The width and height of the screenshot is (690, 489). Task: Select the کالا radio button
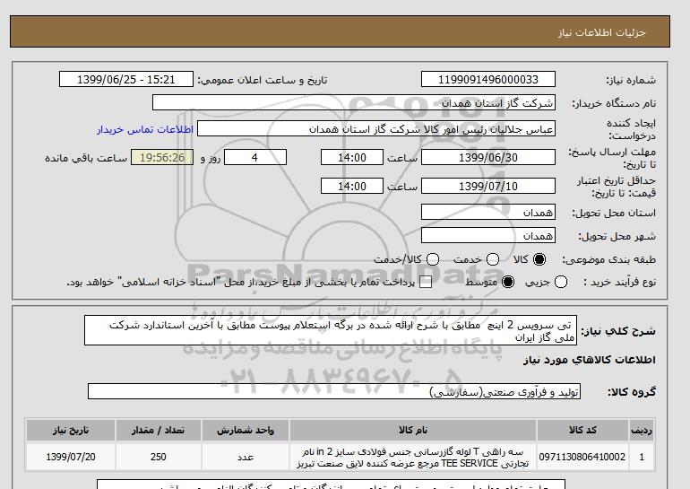539,259
